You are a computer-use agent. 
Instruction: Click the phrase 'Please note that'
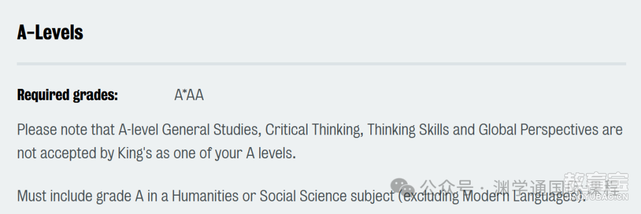coord(66,130)
